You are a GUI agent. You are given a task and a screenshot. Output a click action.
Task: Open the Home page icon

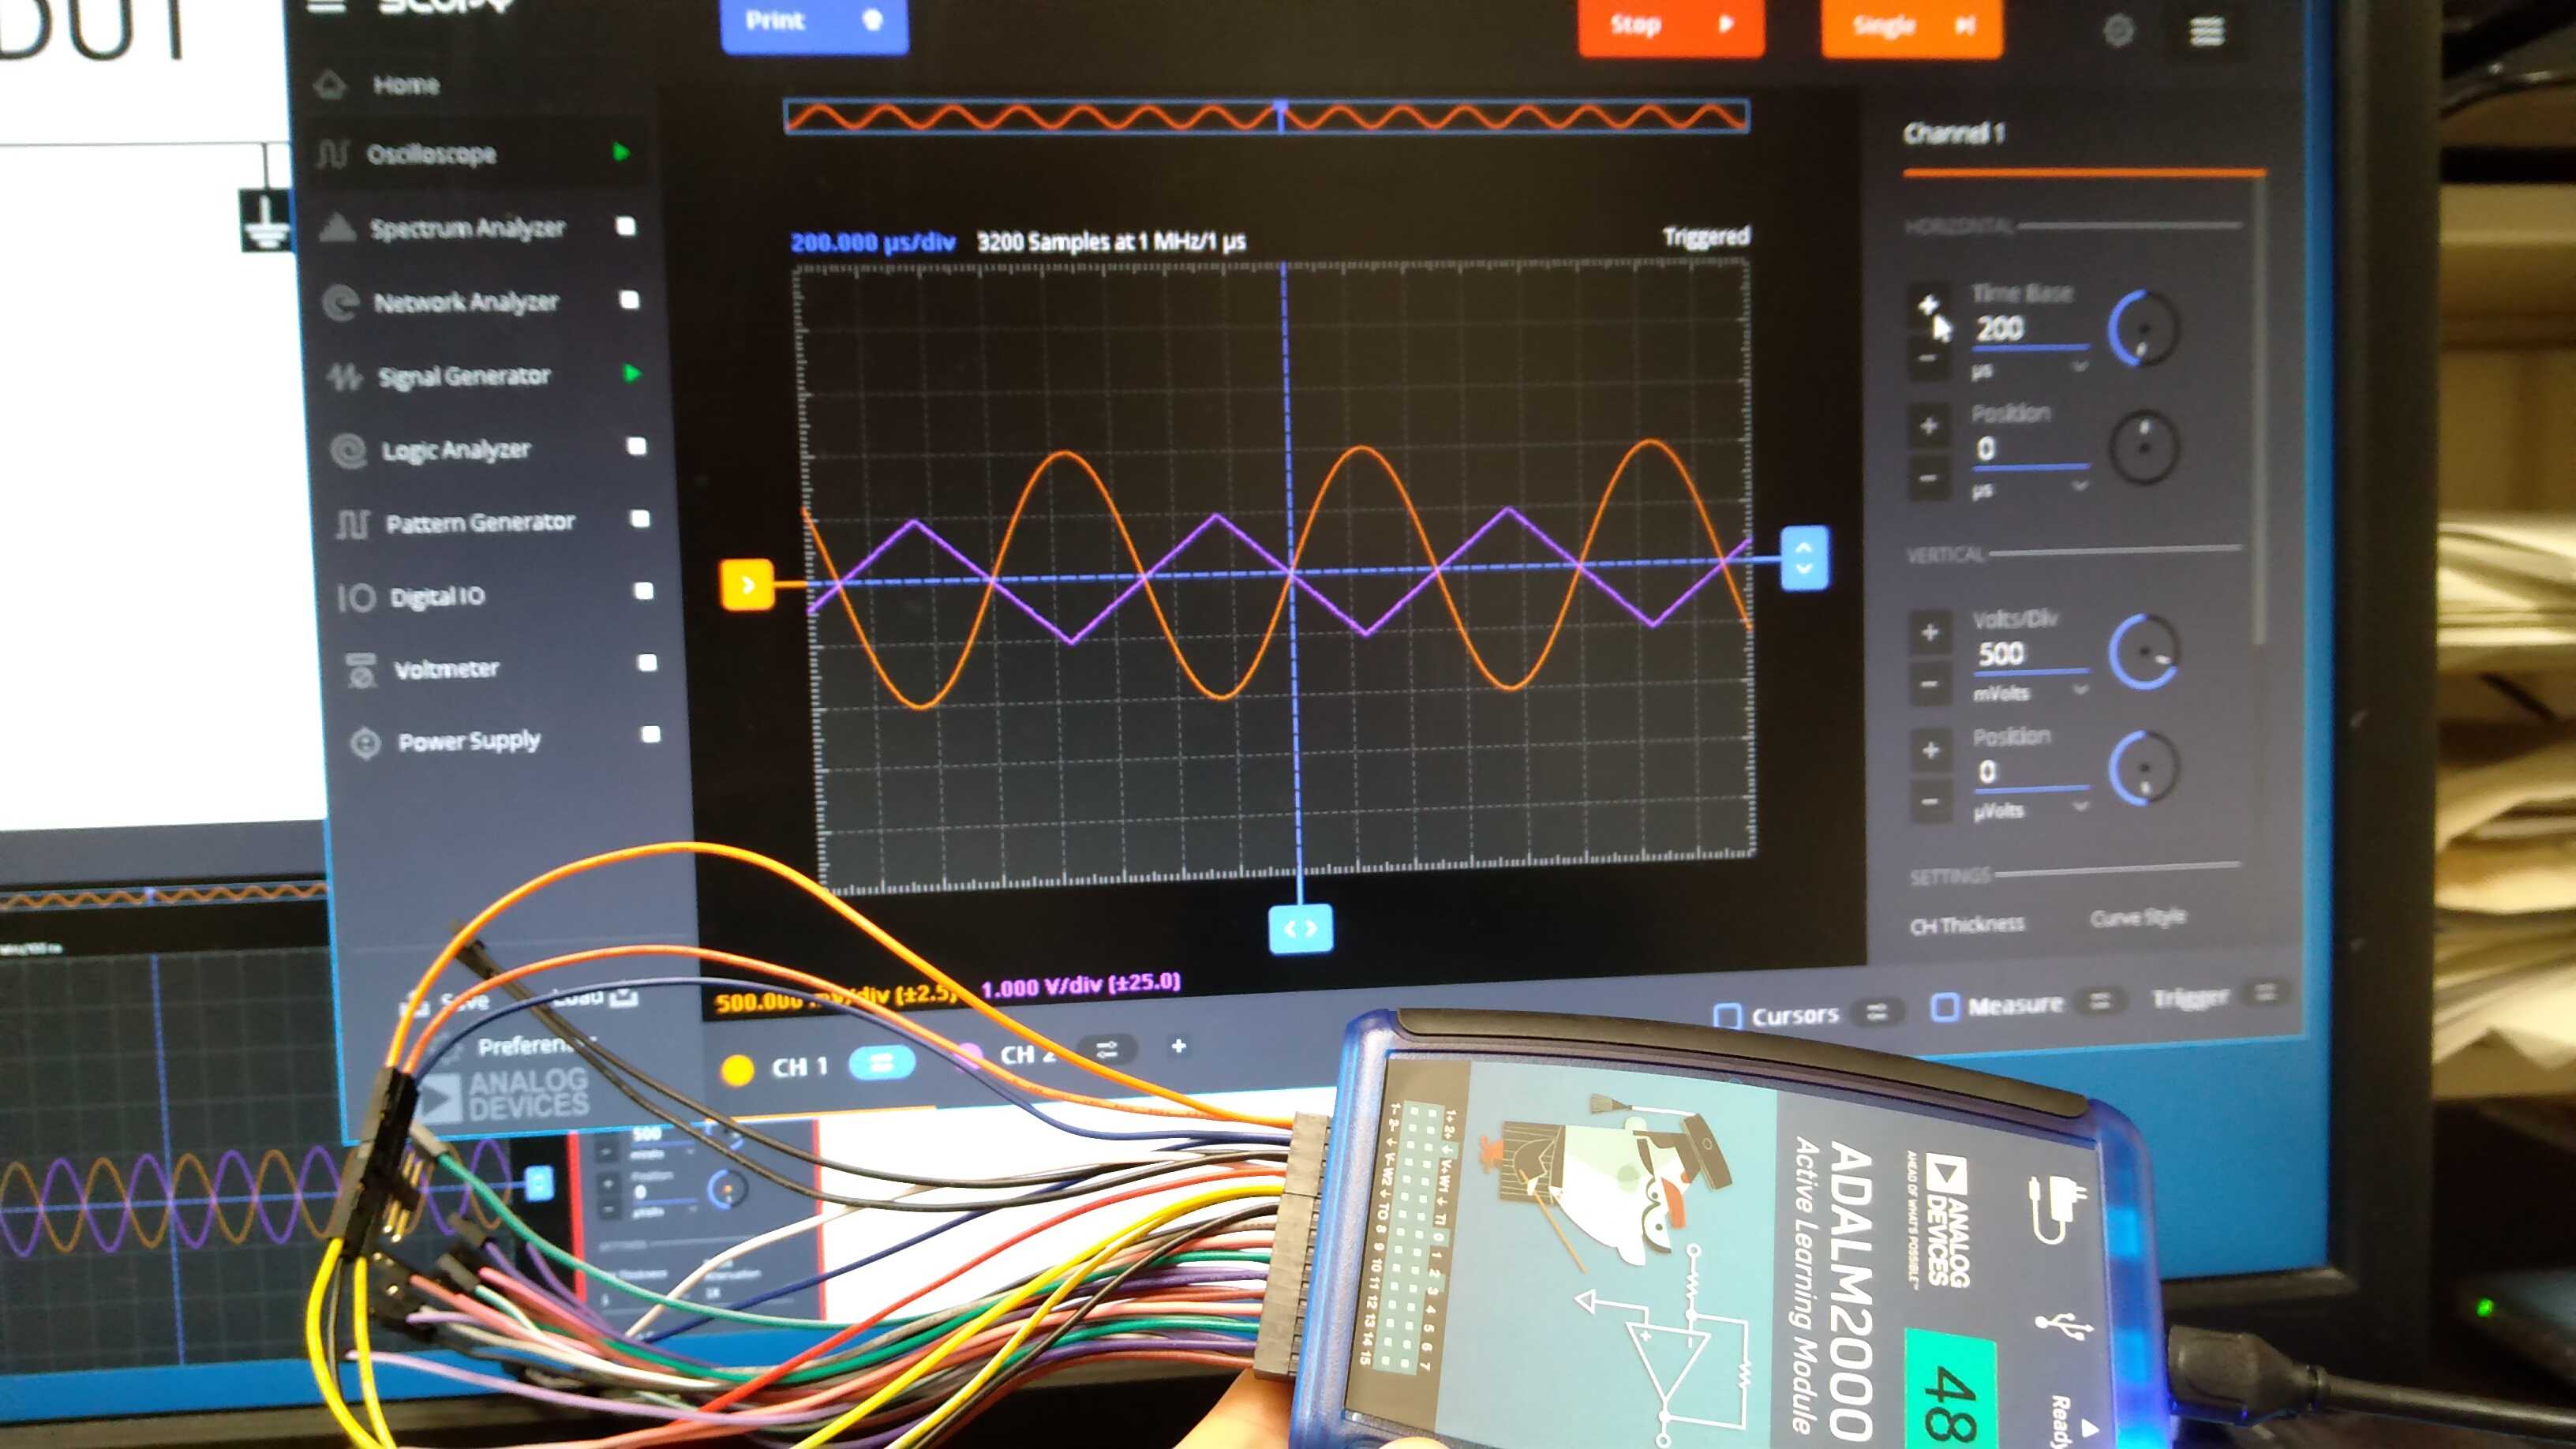pyautogui.click(x=330, y=86)
